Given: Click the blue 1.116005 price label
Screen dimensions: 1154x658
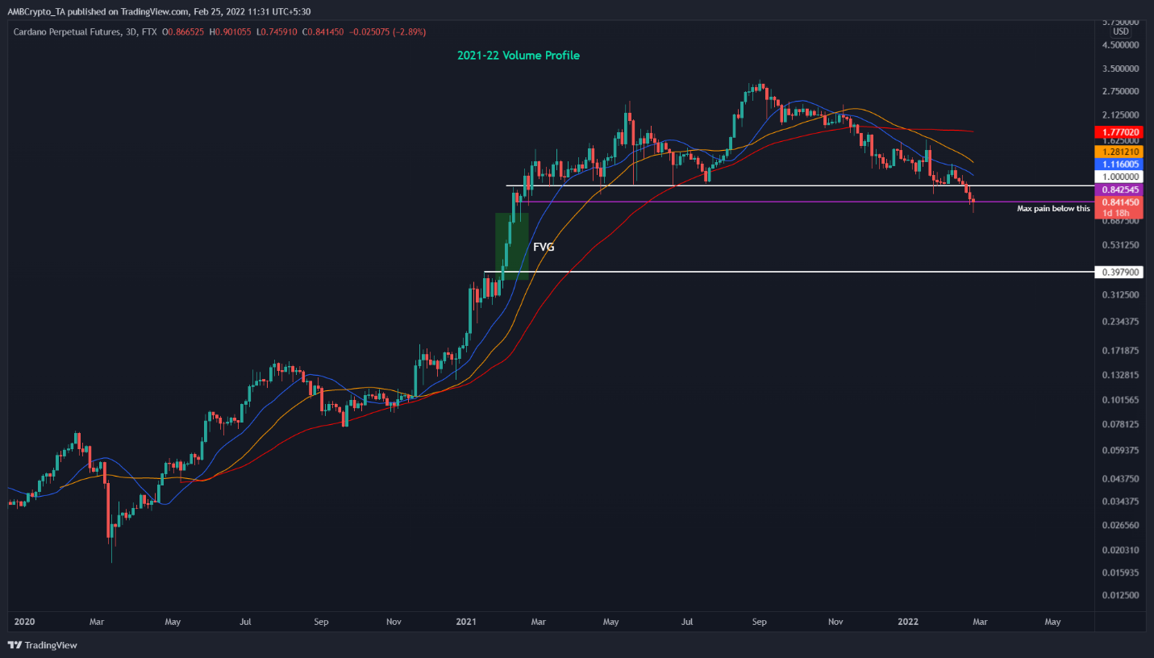Looking at the screenshot, I should click(1119, 164).
